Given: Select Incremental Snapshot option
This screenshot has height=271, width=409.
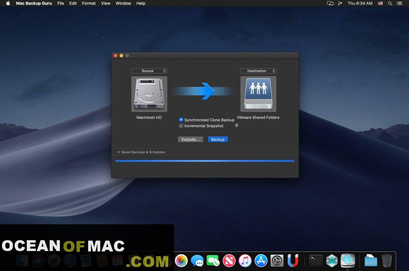Looking at the screenshot, I should pos(201,126).
